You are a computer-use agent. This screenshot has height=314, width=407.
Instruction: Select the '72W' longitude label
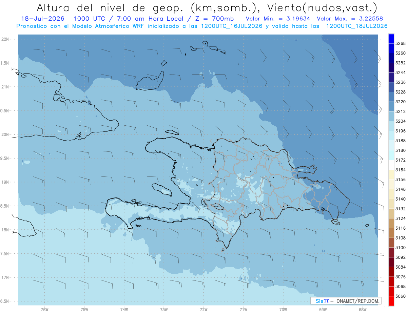coord(203,309)
